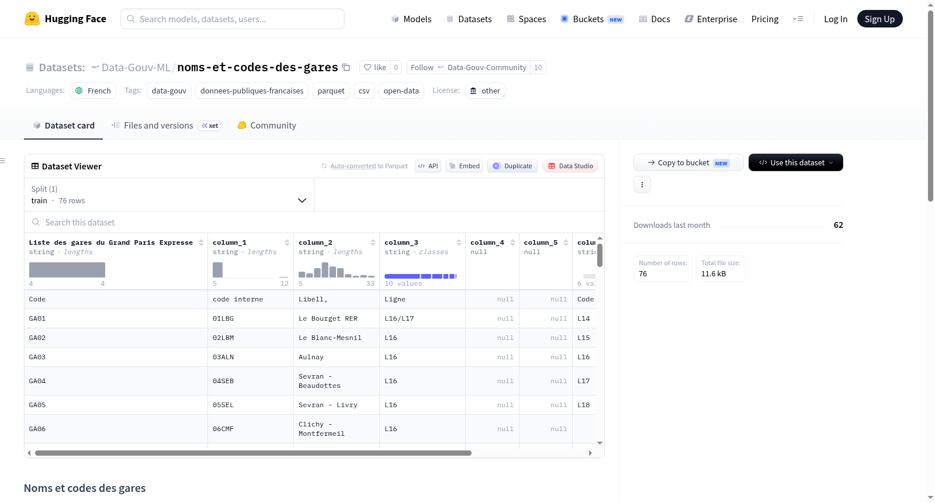Select the 'L16/L17' cell
Image resolution: width=935 pixels, height=503 pixels.
coord(423,318)
